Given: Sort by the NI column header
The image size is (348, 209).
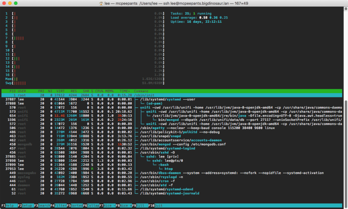Looking at the screenshot, I should point(50,91).
